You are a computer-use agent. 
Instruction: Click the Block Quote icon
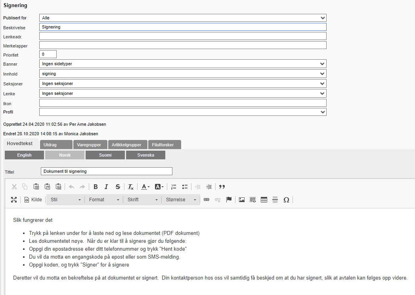222,187
